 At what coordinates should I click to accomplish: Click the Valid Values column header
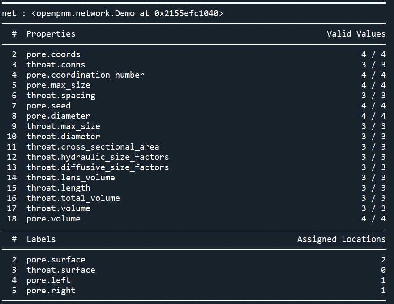[356, 34]
